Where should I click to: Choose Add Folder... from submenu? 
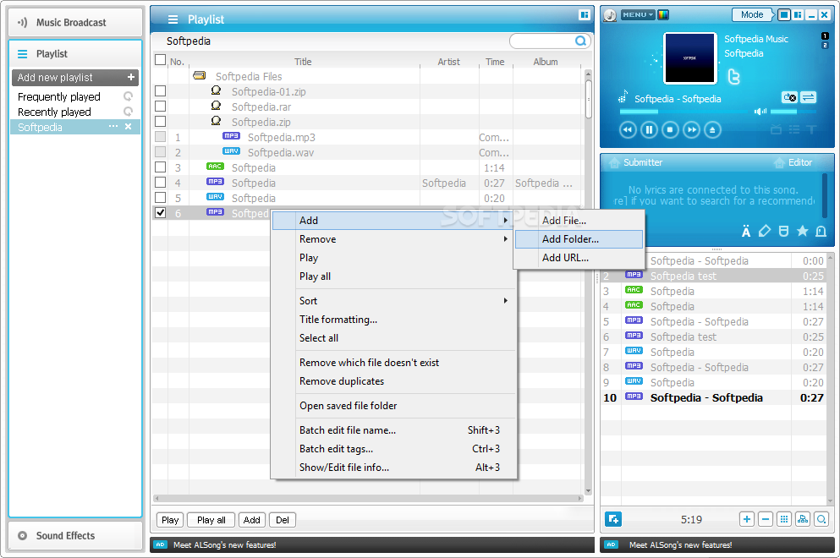coord(579,238)
